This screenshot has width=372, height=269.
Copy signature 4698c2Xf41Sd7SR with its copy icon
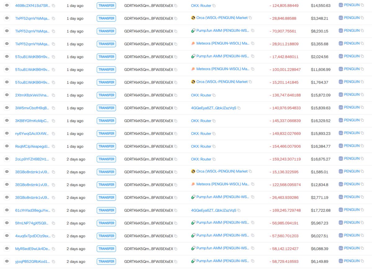[54, 6]
